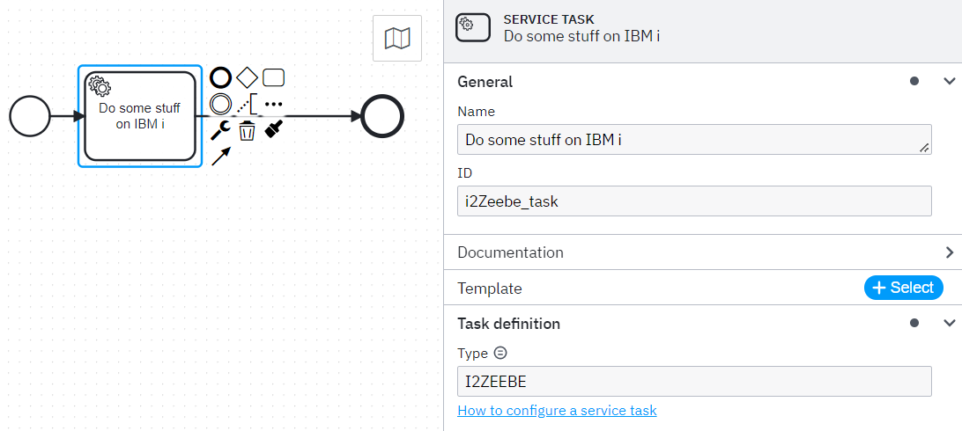Change element type with the wrench icon
This screenshot has width=962, height=431.
click(x=221, y=130)
